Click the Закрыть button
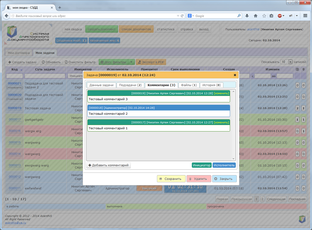This screenshot has height=230, width=312. pyautogui.click(x=224, y=179)
